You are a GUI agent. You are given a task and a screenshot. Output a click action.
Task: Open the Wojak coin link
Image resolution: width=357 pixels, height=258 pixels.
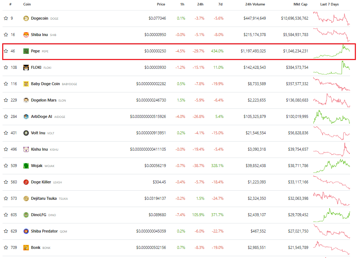point(37,166)
